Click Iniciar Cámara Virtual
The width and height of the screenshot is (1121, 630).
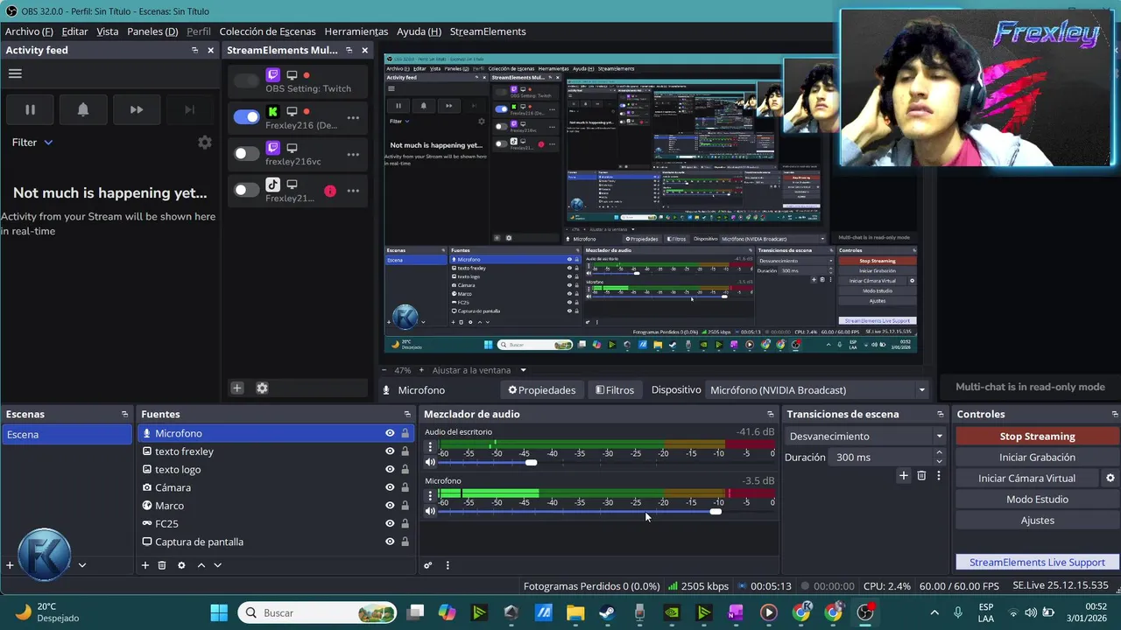click(x=1026, y=478)
